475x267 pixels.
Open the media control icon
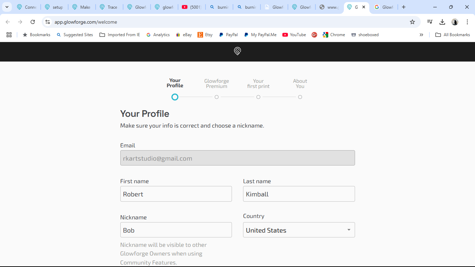point(430,22)
